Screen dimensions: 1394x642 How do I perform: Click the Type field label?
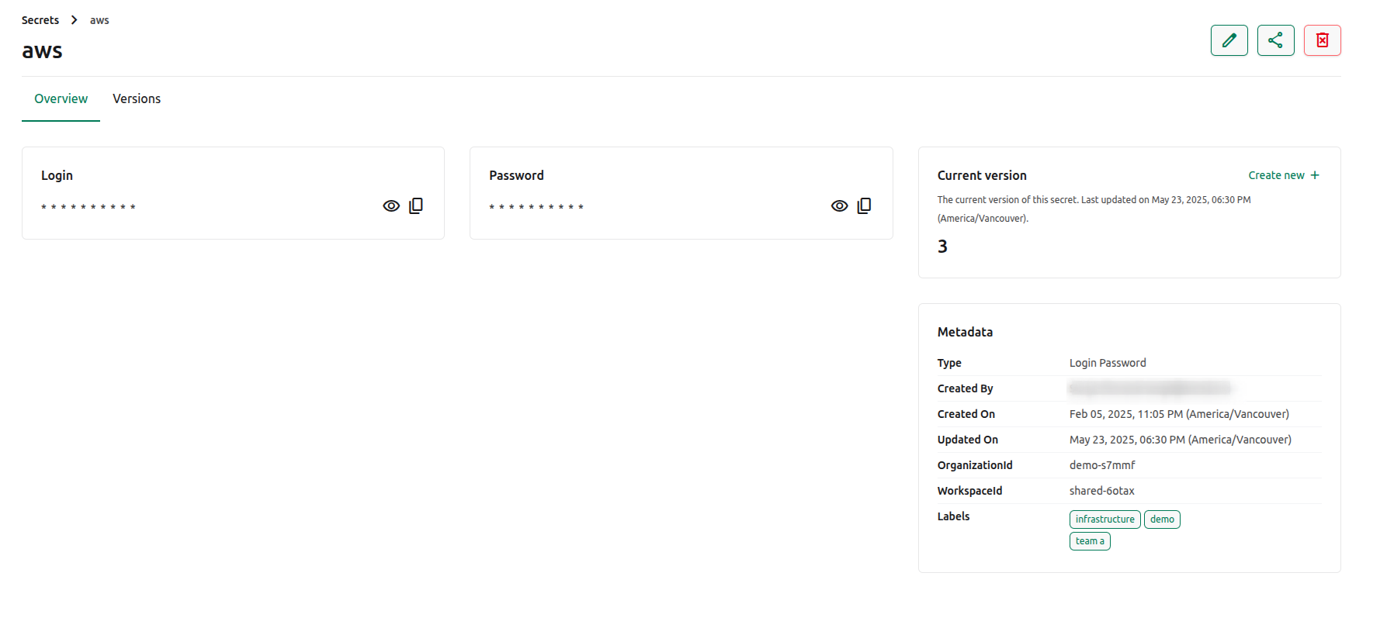(x=949, y=363)
